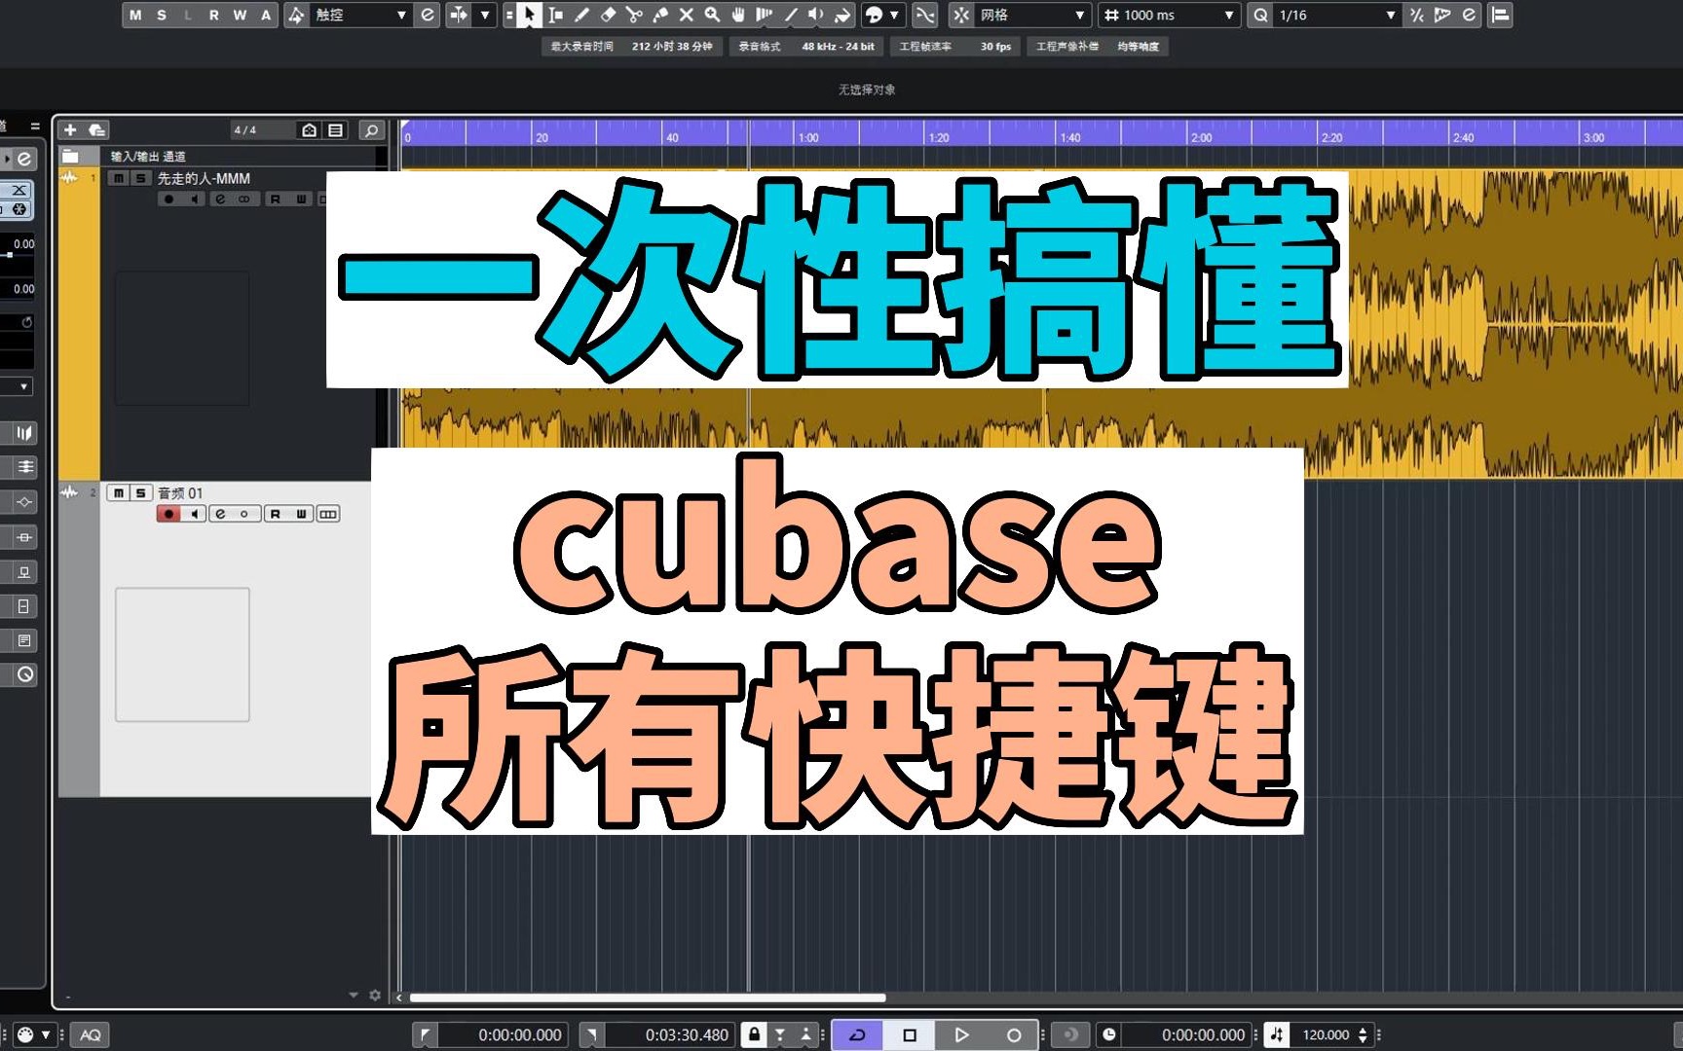Select the Play speaker tool

pyautogui.click(x=816, y=15)
